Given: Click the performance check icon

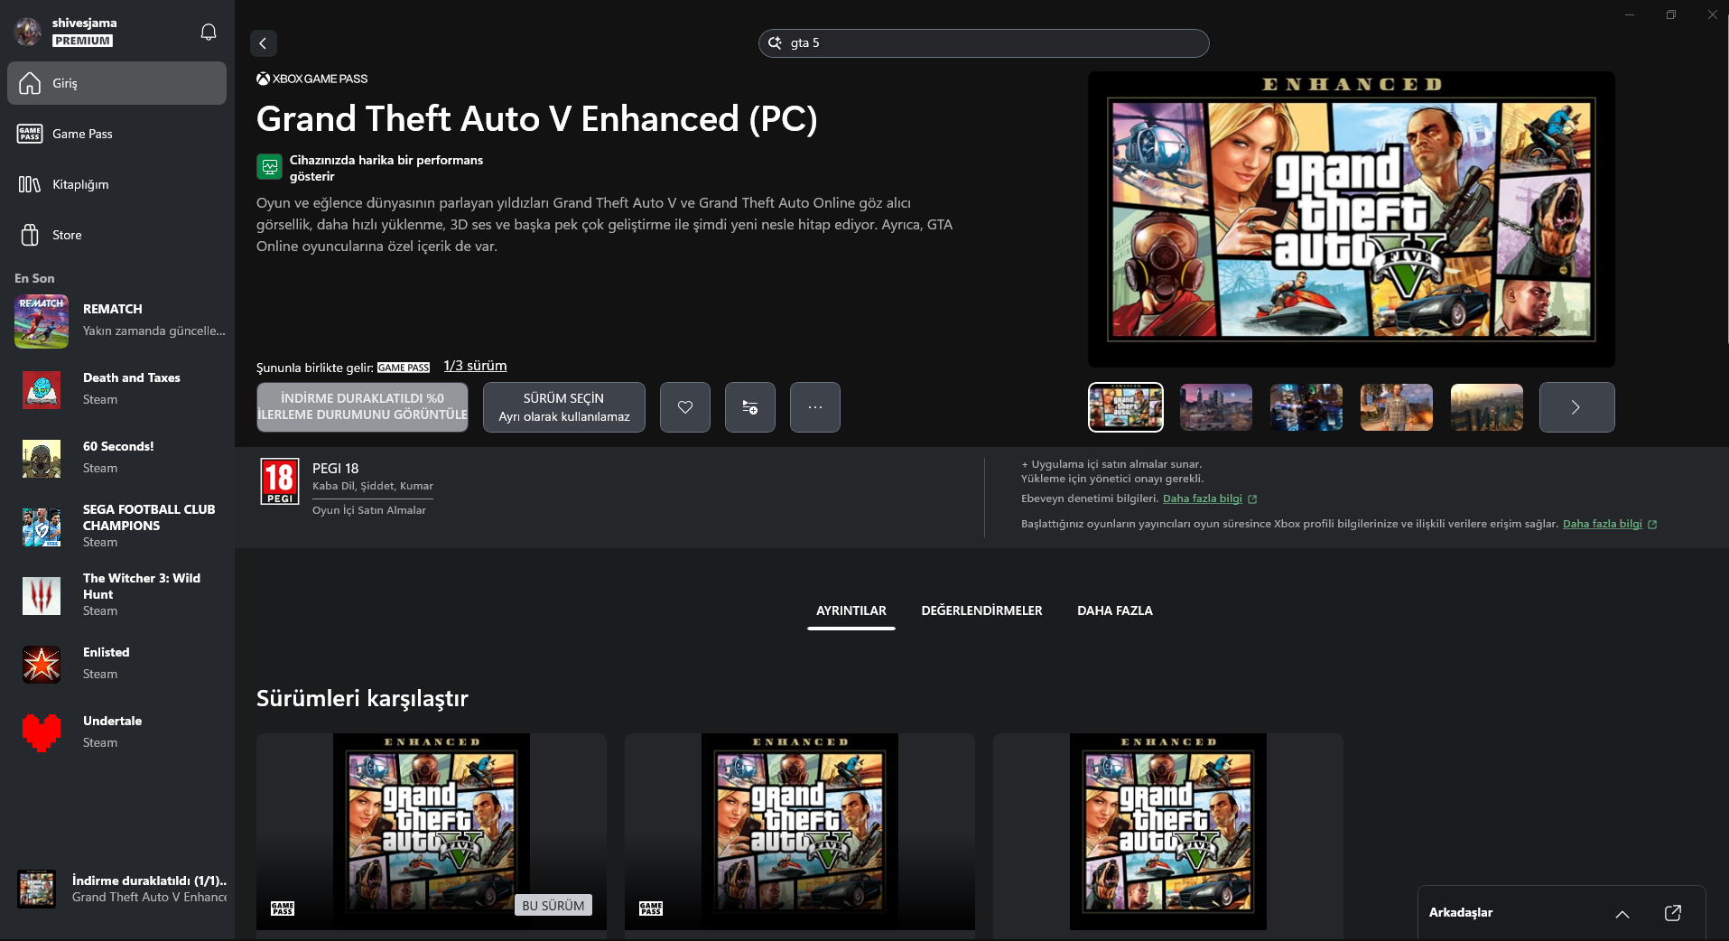Looking at the screenshot, I should (269, 167).
